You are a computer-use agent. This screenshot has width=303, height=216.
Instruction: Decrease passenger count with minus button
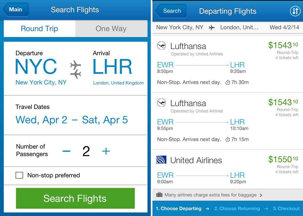[x=66, y=151]
